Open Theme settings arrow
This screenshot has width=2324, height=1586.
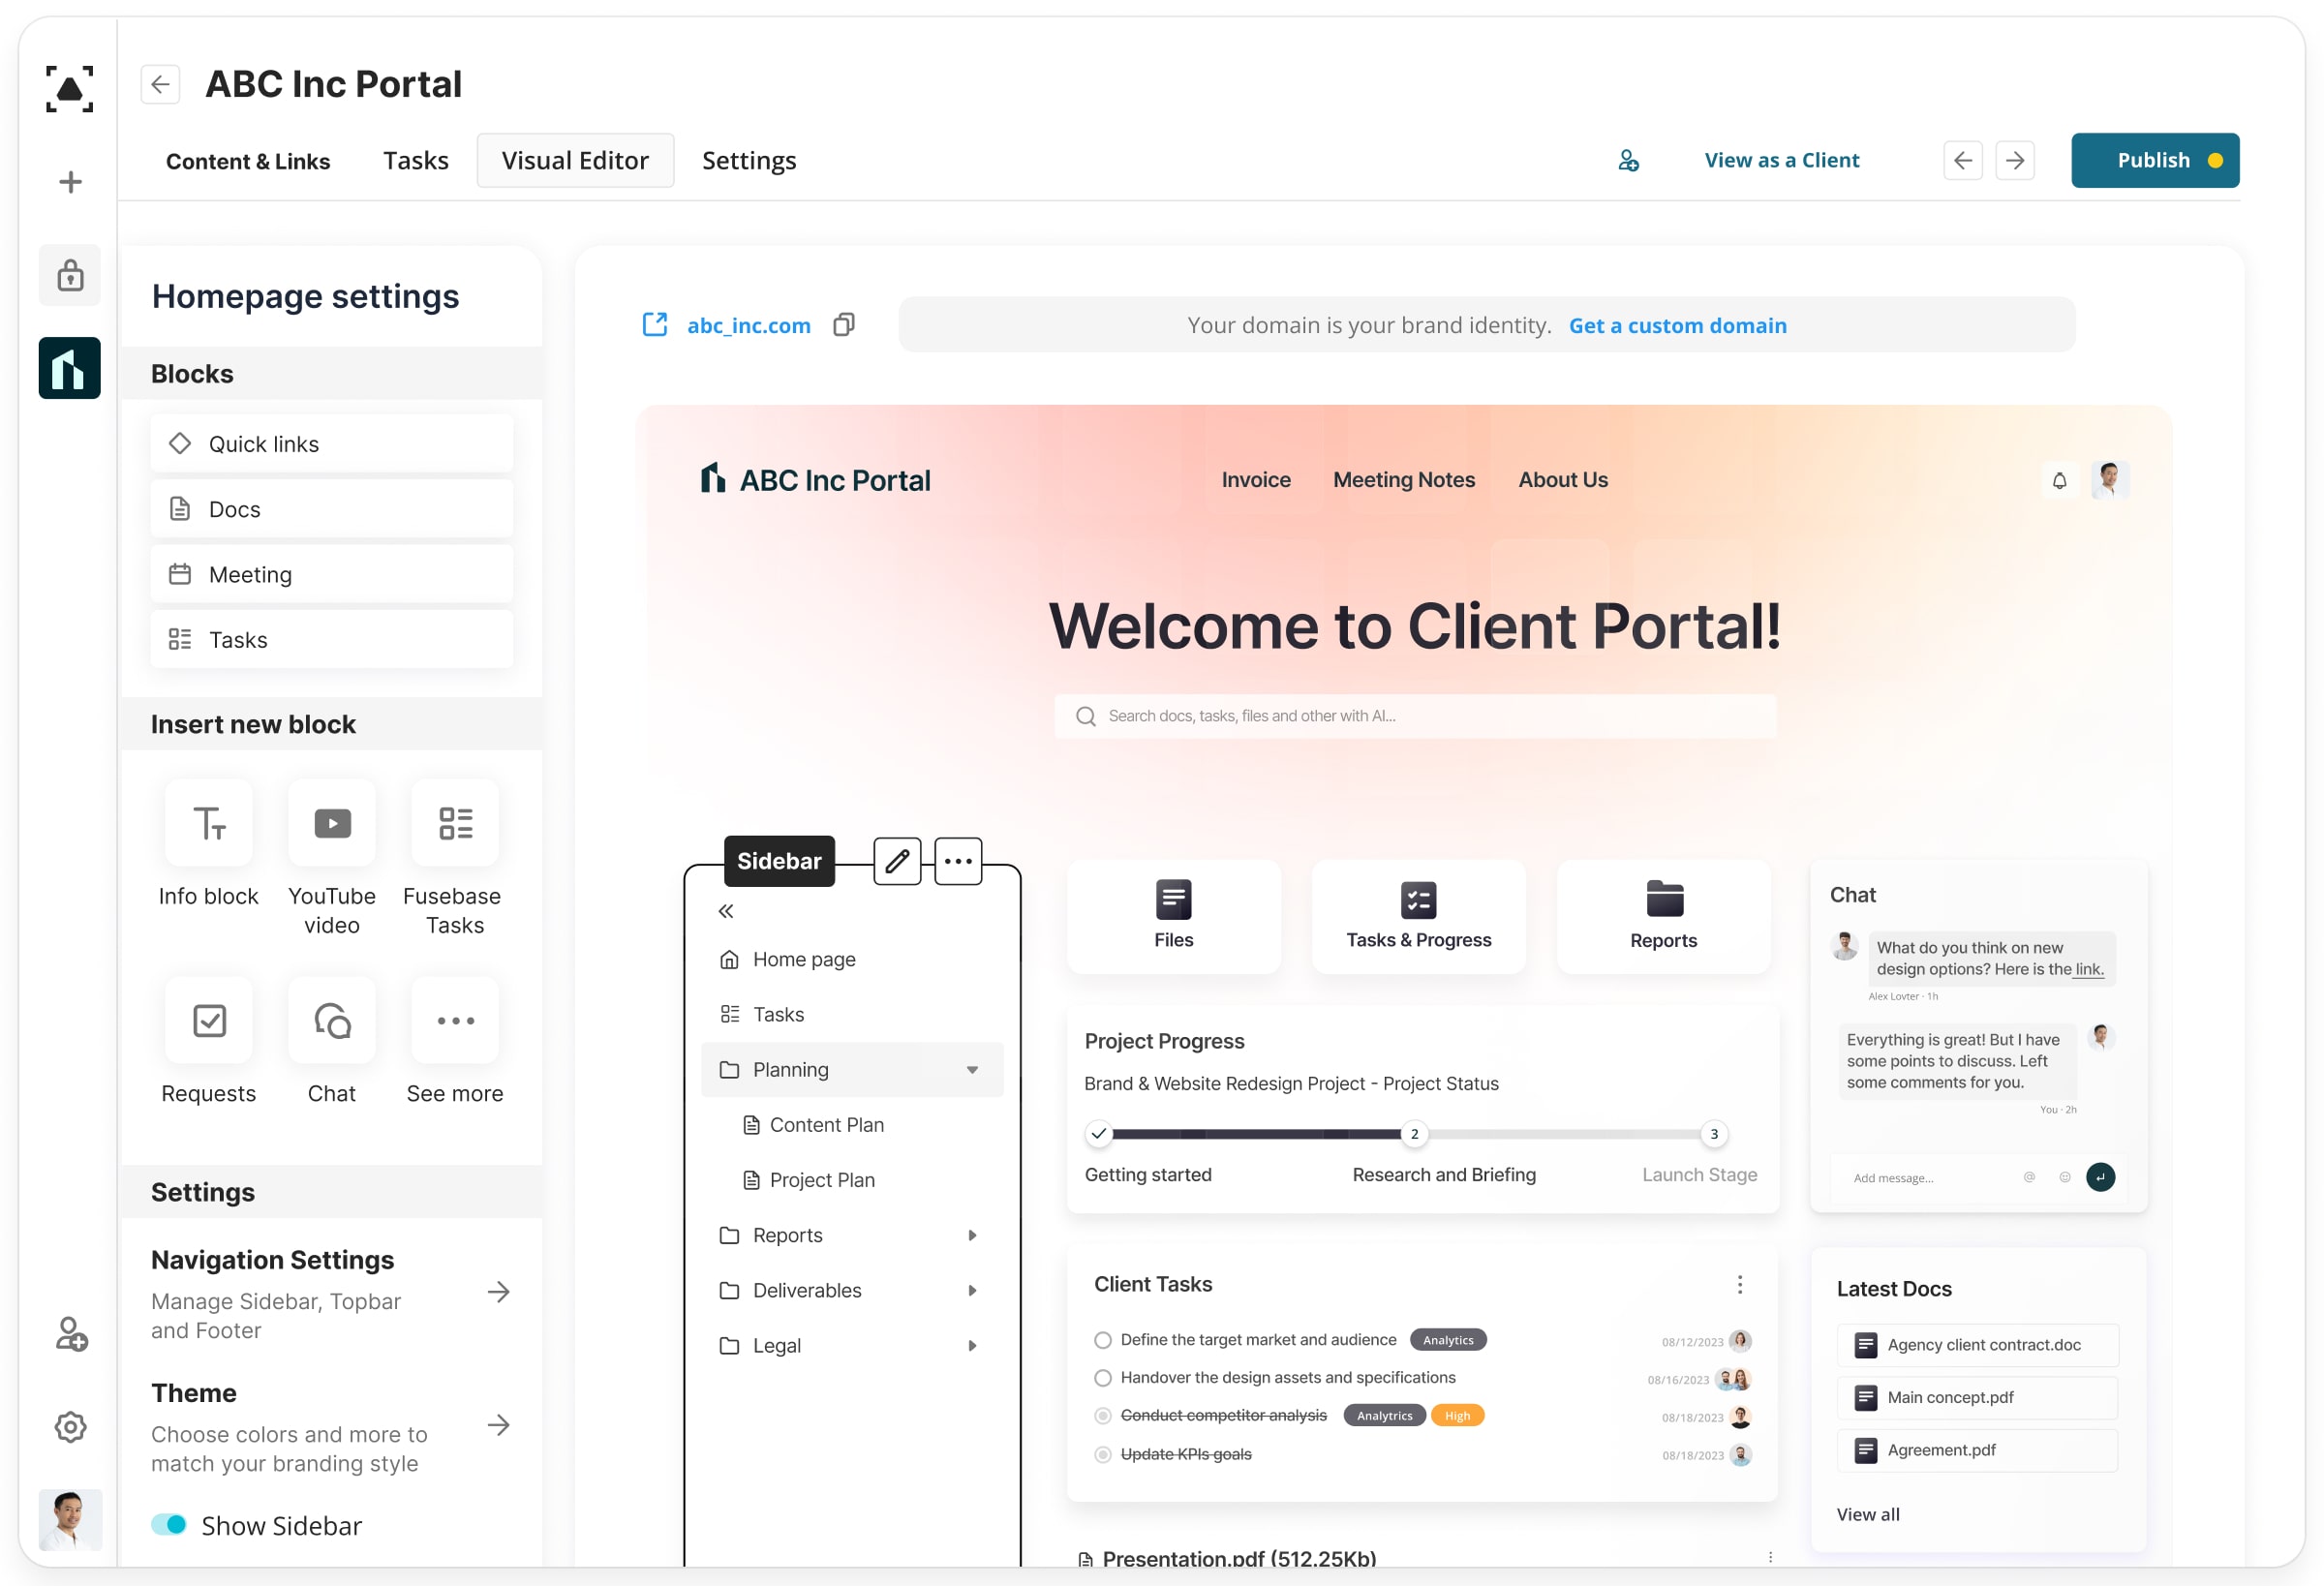499,1425
